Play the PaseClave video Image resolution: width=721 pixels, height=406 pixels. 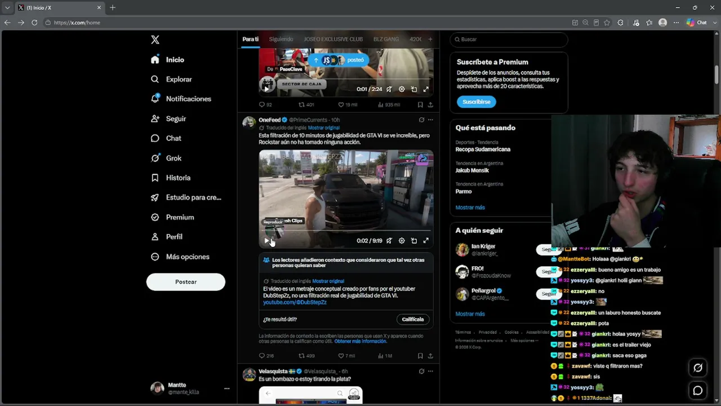(x=266, y=89)
